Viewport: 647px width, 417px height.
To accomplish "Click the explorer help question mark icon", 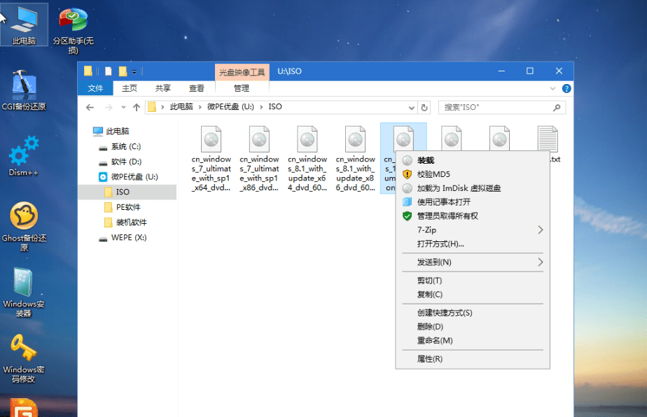I will 566,89.
